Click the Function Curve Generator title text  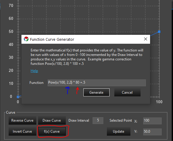tap(52, 39)
